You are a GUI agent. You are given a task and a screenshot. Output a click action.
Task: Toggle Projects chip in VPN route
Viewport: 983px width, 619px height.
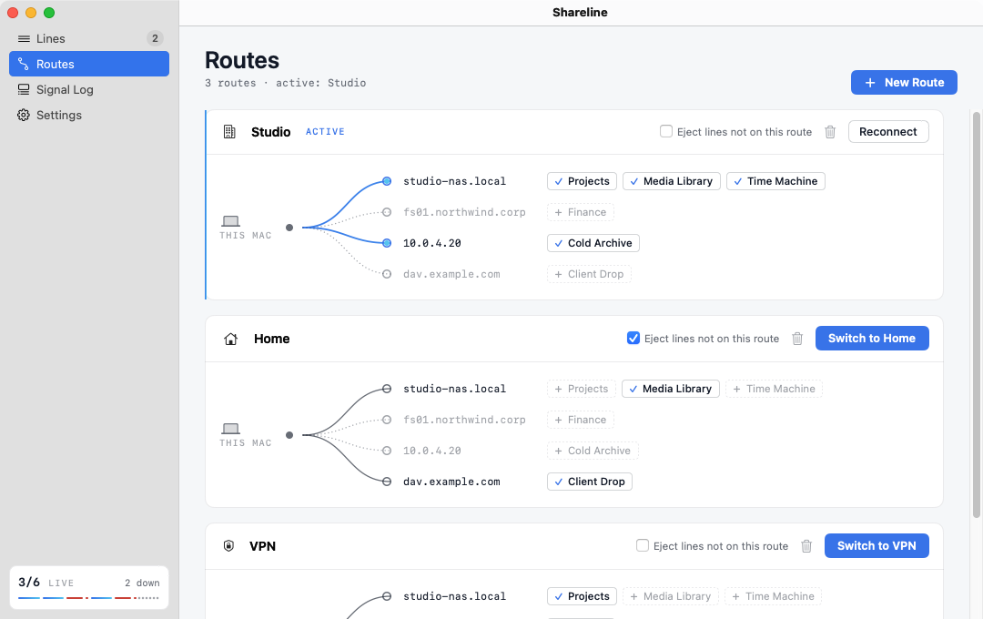coord(582,596)
